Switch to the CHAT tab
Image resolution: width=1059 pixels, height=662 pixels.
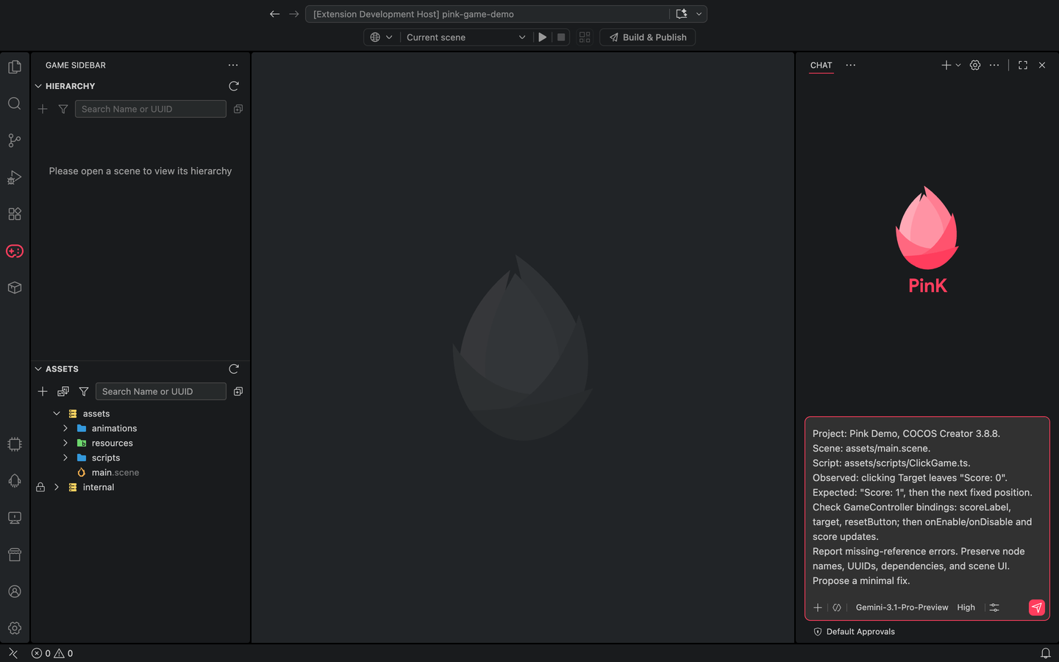tap(821, 65)
